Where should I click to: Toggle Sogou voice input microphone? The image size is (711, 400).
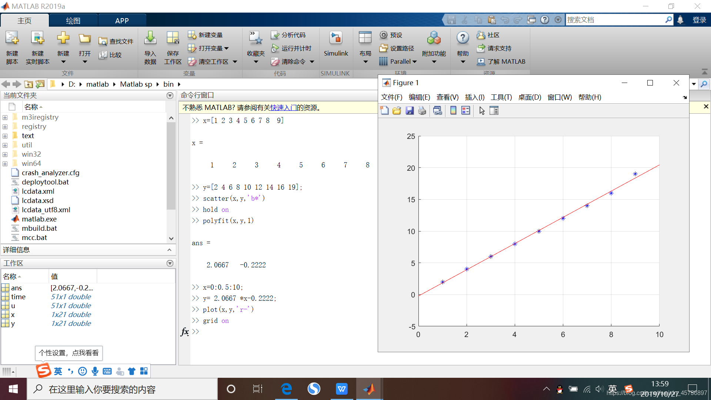coord(95,371)
